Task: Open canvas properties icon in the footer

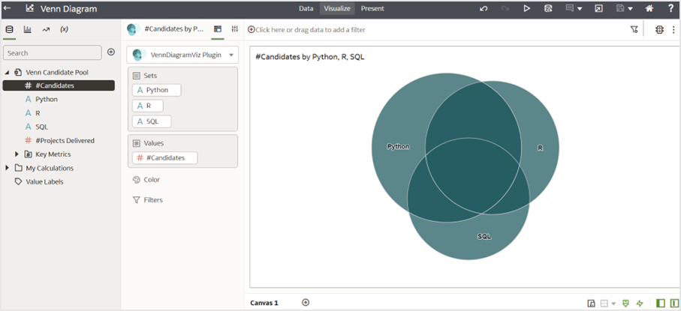Action: point(591,304)
